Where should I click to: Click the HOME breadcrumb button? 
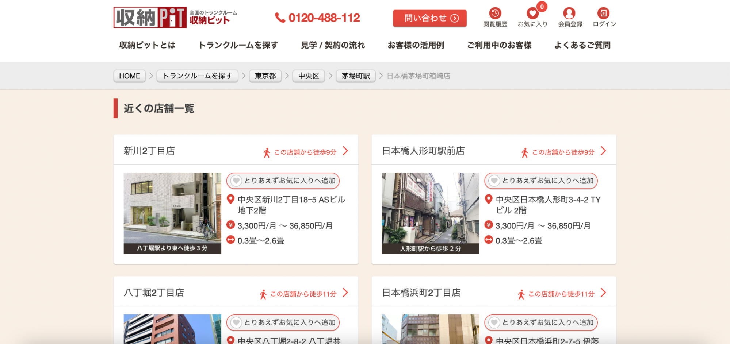[x=130, y=76]
